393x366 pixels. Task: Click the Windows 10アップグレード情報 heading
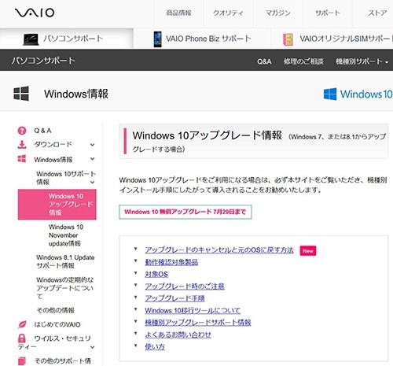207,135
